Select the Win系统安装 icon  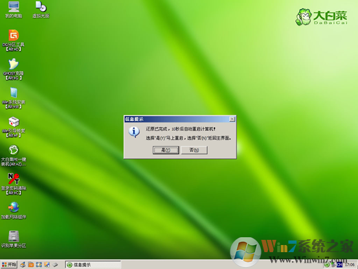point(14,98)
